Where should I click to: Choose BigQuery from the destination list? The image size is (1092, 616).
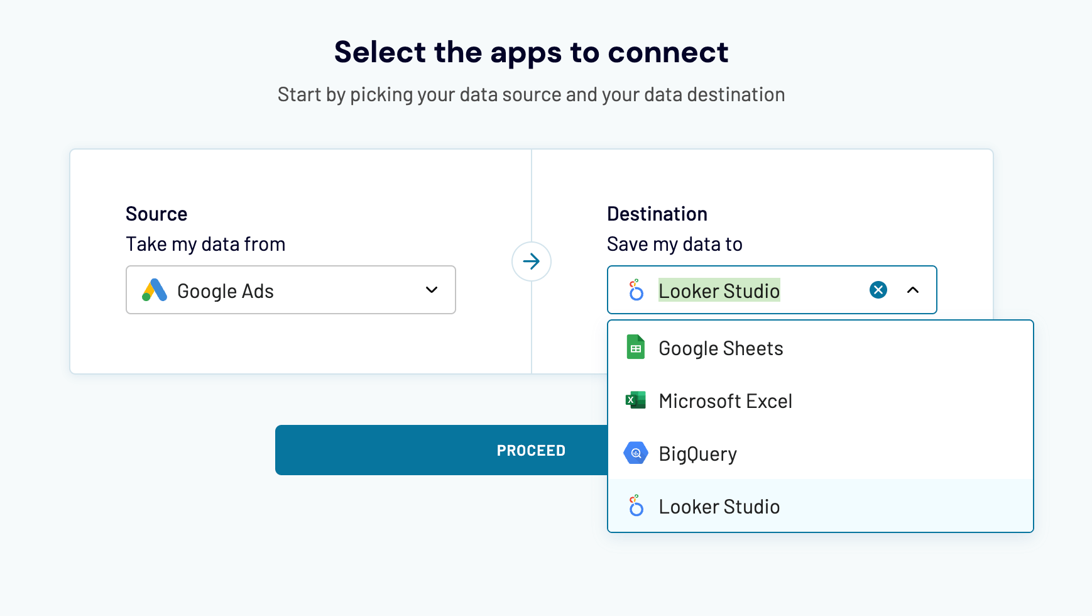697,453
